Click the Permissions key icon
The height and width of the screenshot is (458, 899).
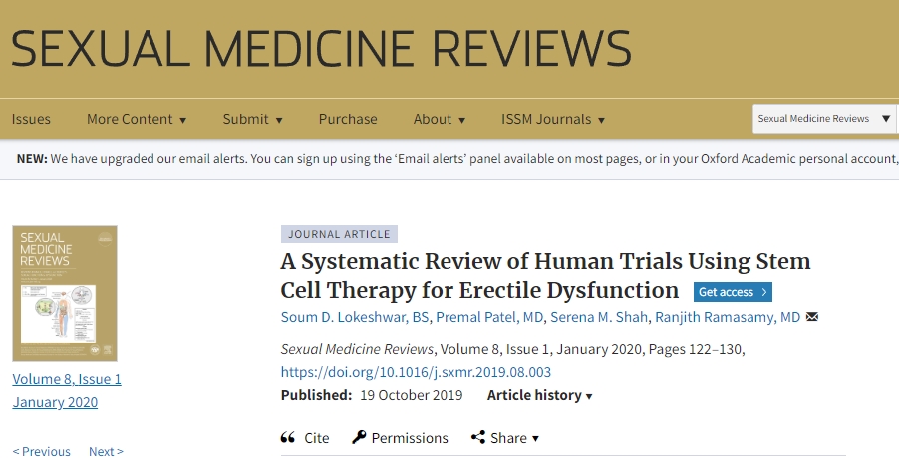360,438
